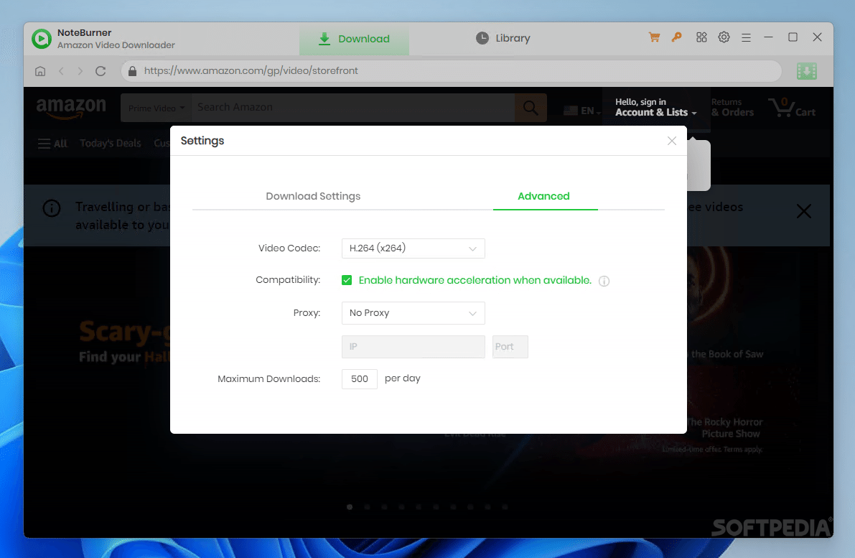Click the Maximum Downloads value field
Screen dimensions: 855x558
[360, 379]
